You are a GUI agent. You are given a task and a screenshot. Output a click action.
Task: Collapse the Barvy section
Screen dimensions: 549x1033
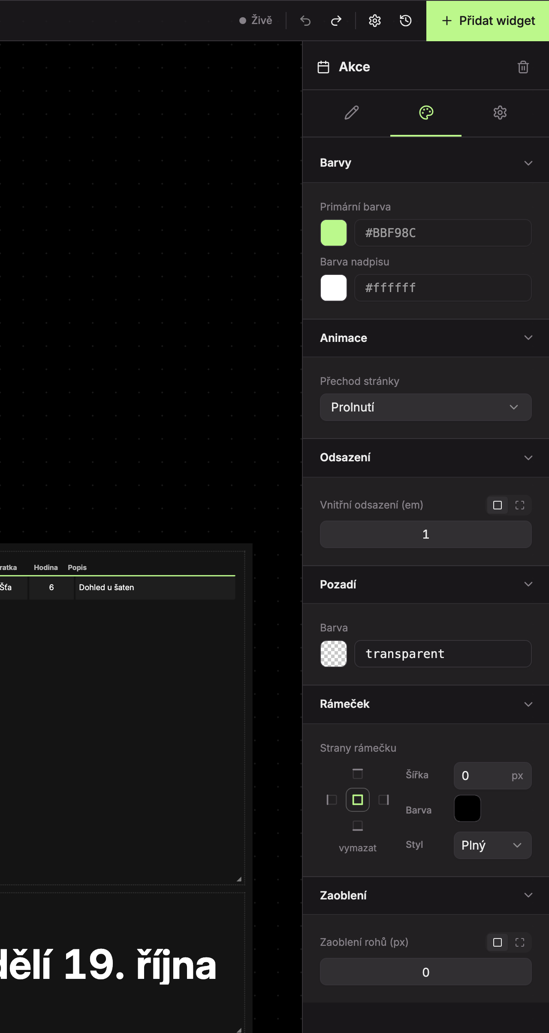[528, 163]
